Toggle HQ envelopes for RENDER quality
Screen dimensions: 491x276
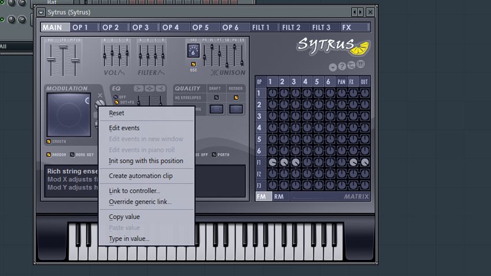click(x=236, y=98)
